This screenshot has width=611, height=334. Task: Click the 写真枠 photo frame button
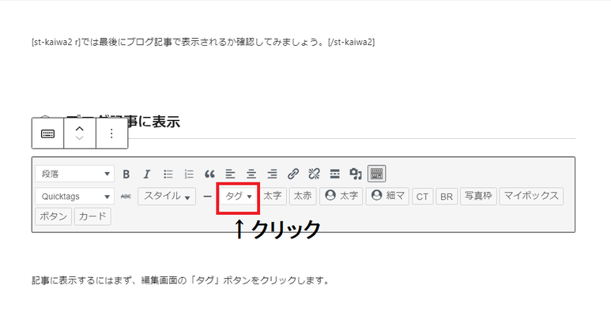[x=478, y=196]
